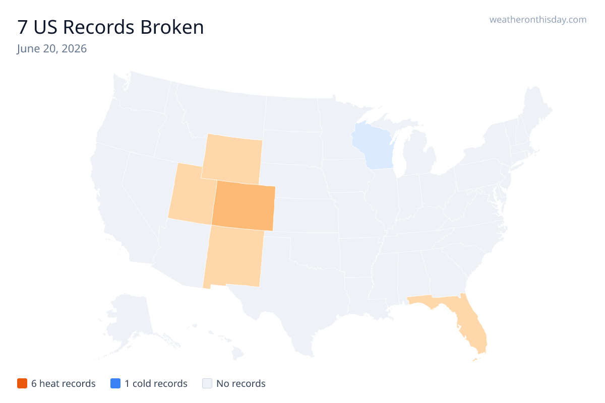Click the No records legend label
This screenshot has height=403, width=605.
241,383
